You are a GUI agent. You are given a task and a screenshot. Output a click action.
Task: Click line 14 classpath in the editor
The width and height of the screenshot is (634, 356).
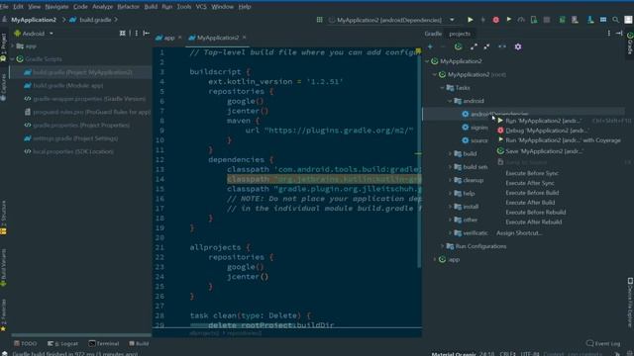tap(248, 179)
